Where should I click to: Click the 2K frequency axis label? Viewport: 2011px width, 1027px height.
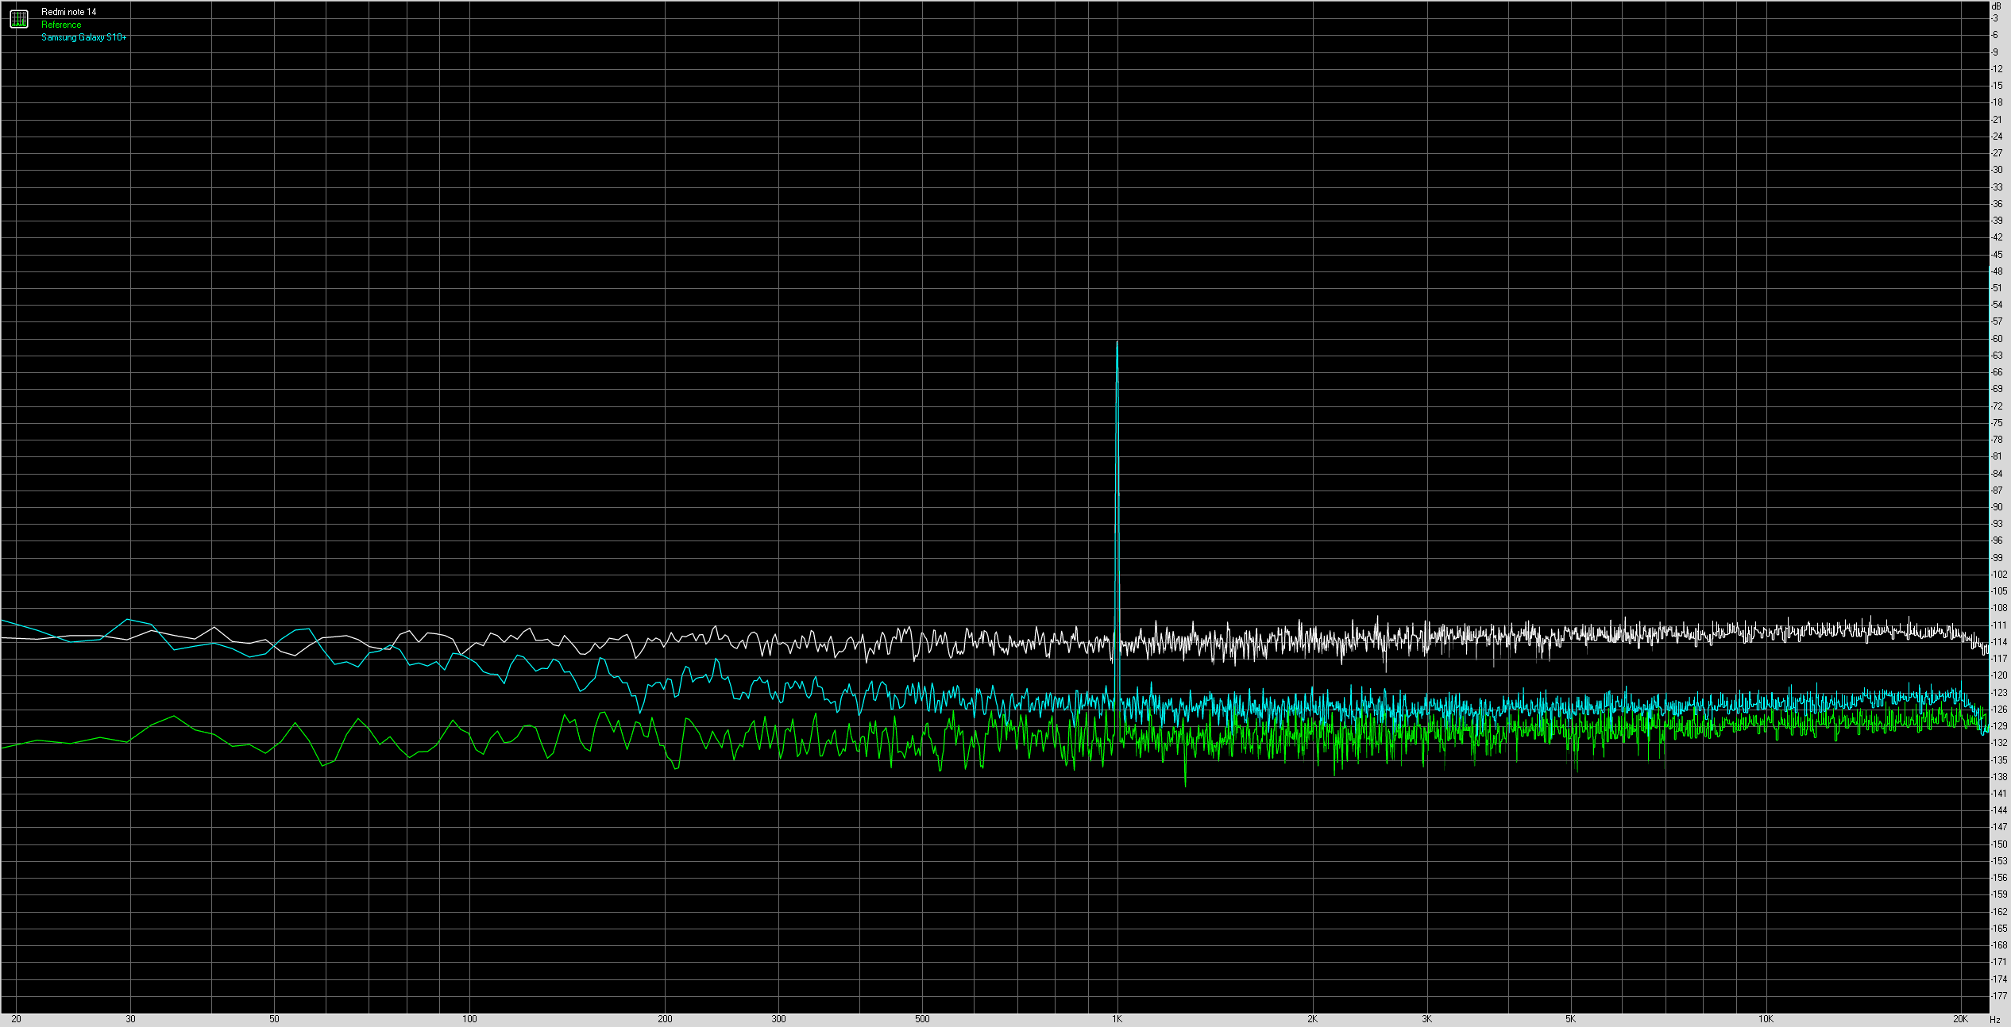pos(1312,1019)
